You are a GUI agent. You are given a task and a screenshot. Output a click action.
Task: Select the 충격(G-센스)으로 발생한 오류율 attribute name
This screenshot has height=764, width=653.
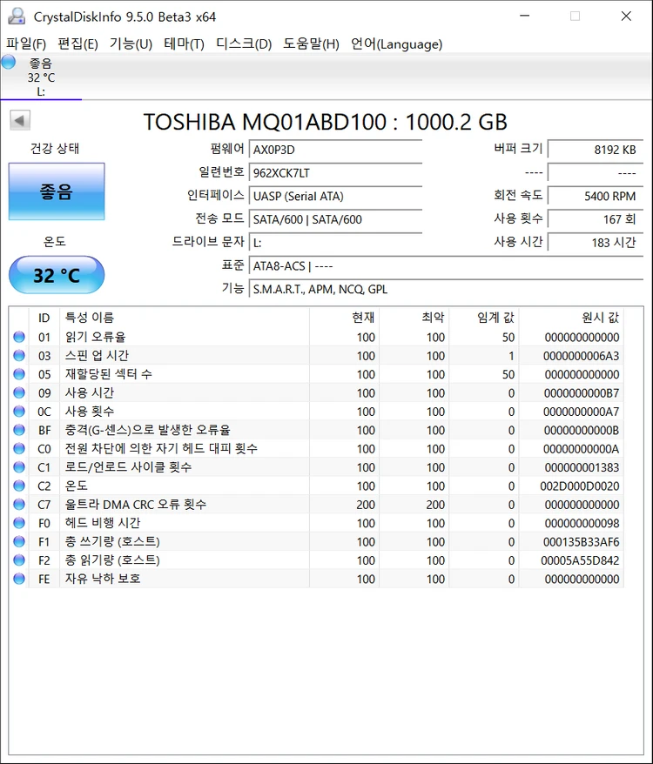click(x=147, y=430)
